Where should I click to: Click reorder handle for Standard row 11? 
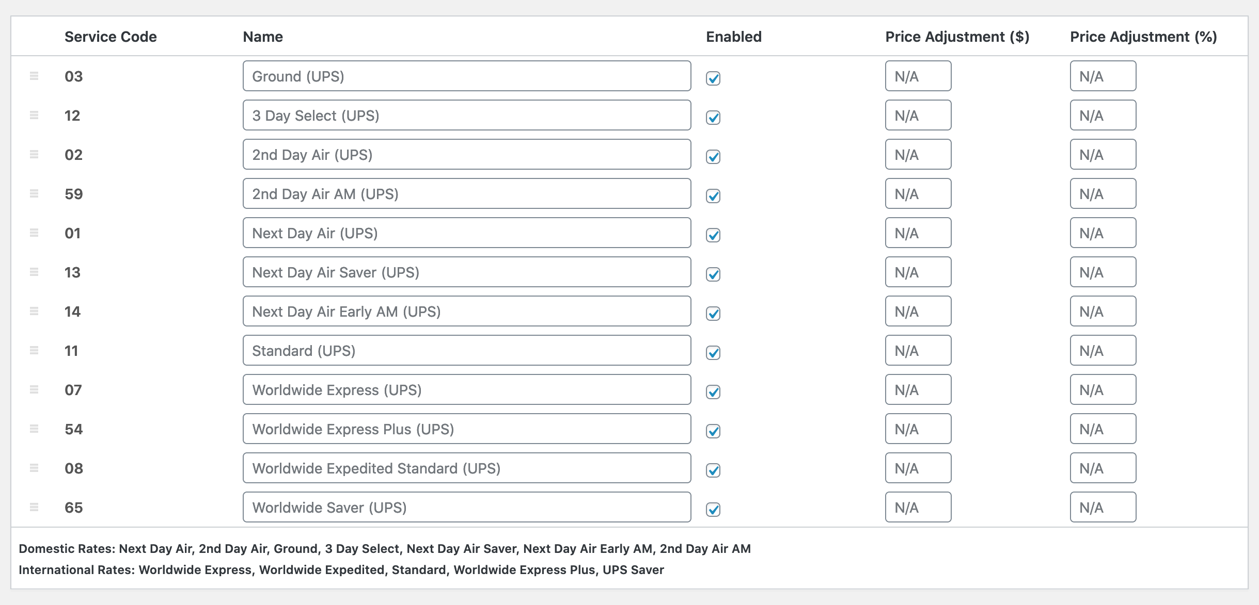[34, 350]
